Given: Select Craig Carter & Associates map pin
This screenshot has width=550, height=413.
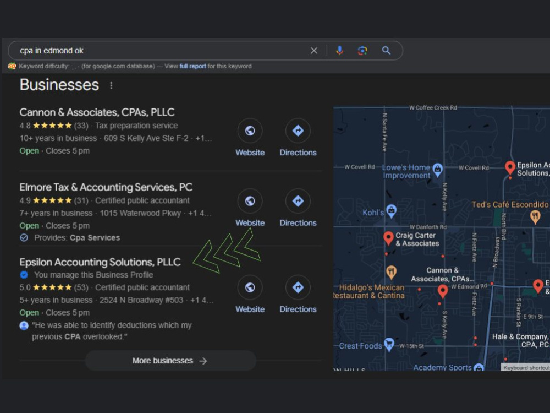Looking at the screenshot, I should [x=388, y=238].
